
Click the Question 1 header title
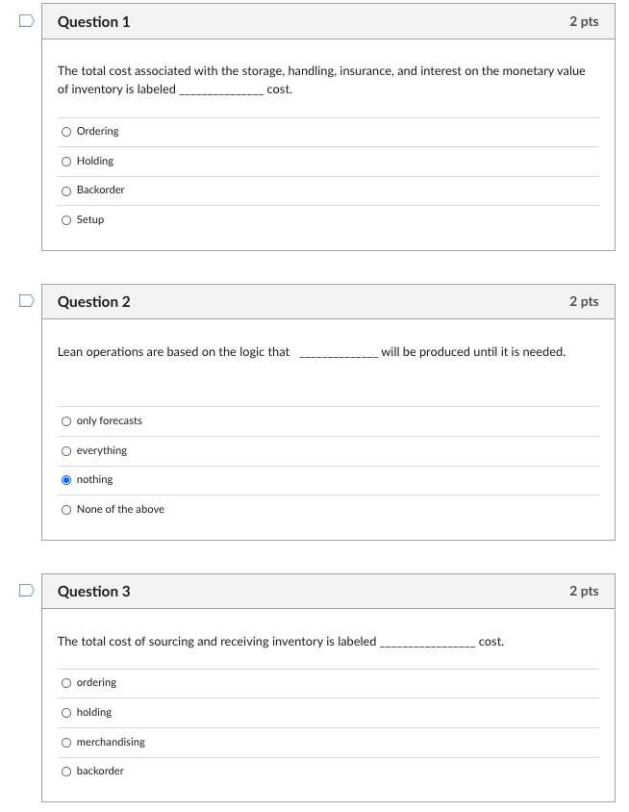coord(93,21)
